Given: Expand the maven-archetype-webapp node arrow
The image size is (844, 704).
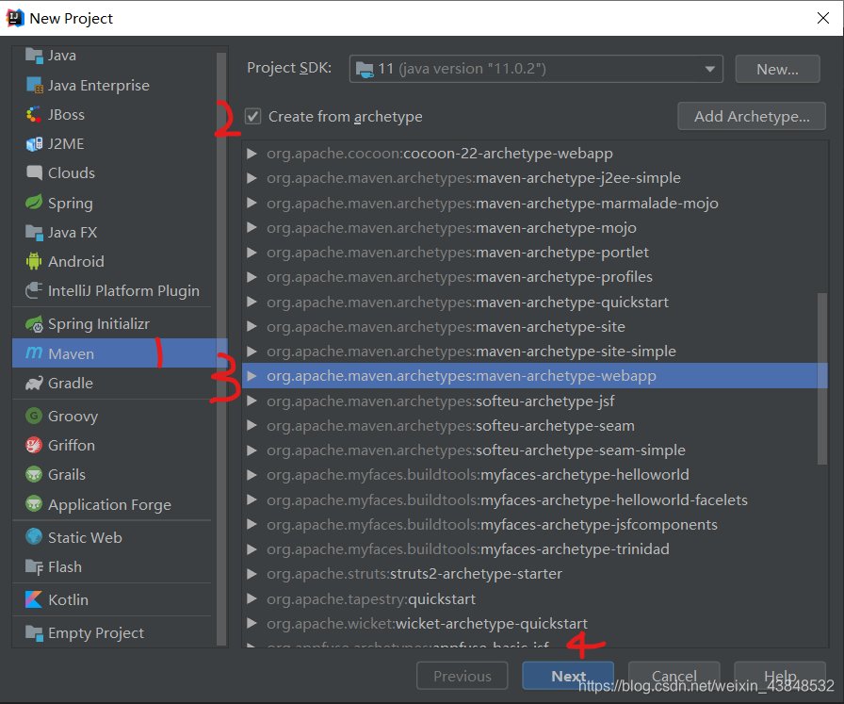Looking at the screenshot, I should 252,376.
